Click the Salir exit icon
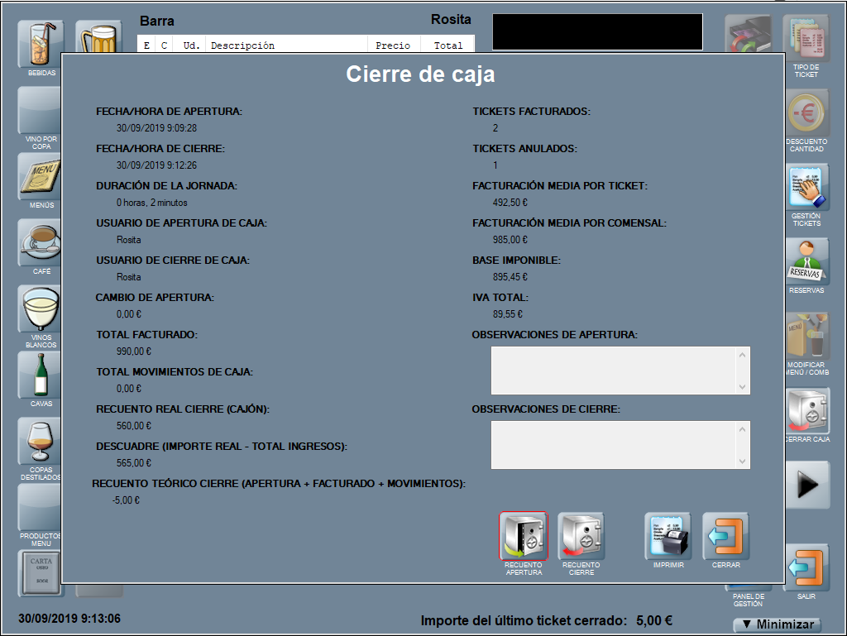This screenshot has width=847, height=636. [806, 567]
